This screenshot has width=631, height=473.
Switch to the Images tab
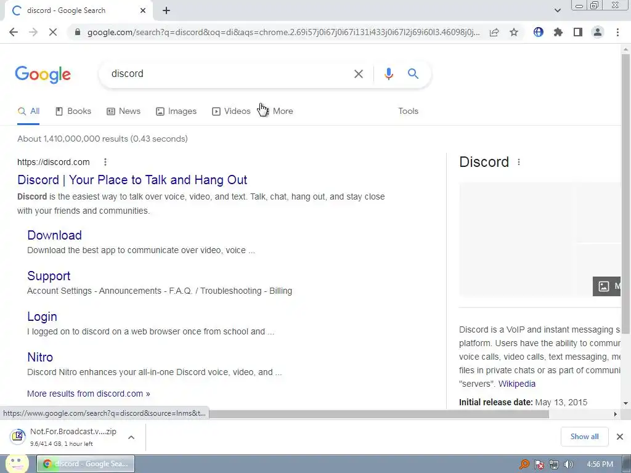pyautogui.click(x=176, y=111)
